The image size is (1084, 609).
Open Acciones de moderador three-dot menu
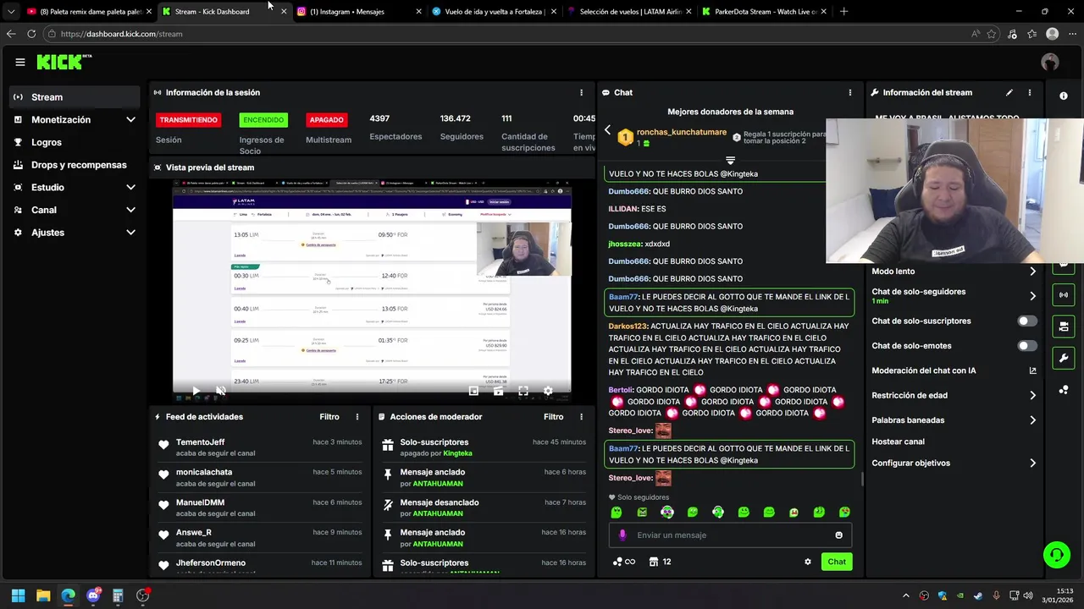pos(581,417)
